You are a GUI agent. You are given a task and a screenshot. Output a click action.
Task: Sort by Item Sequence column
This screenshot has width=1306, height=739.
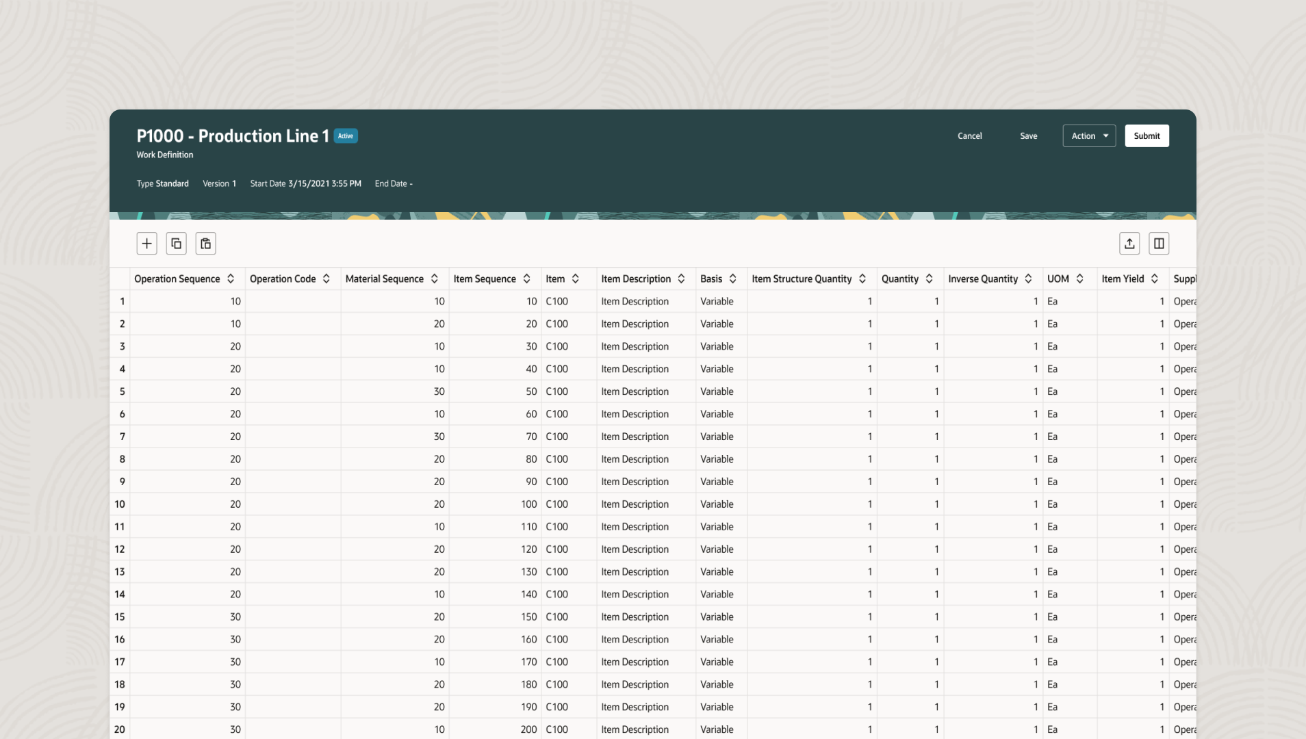[x=527, y=279]
